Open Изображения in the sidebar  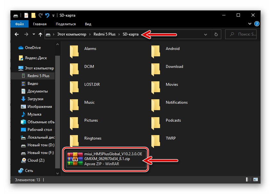pos(36,107)
